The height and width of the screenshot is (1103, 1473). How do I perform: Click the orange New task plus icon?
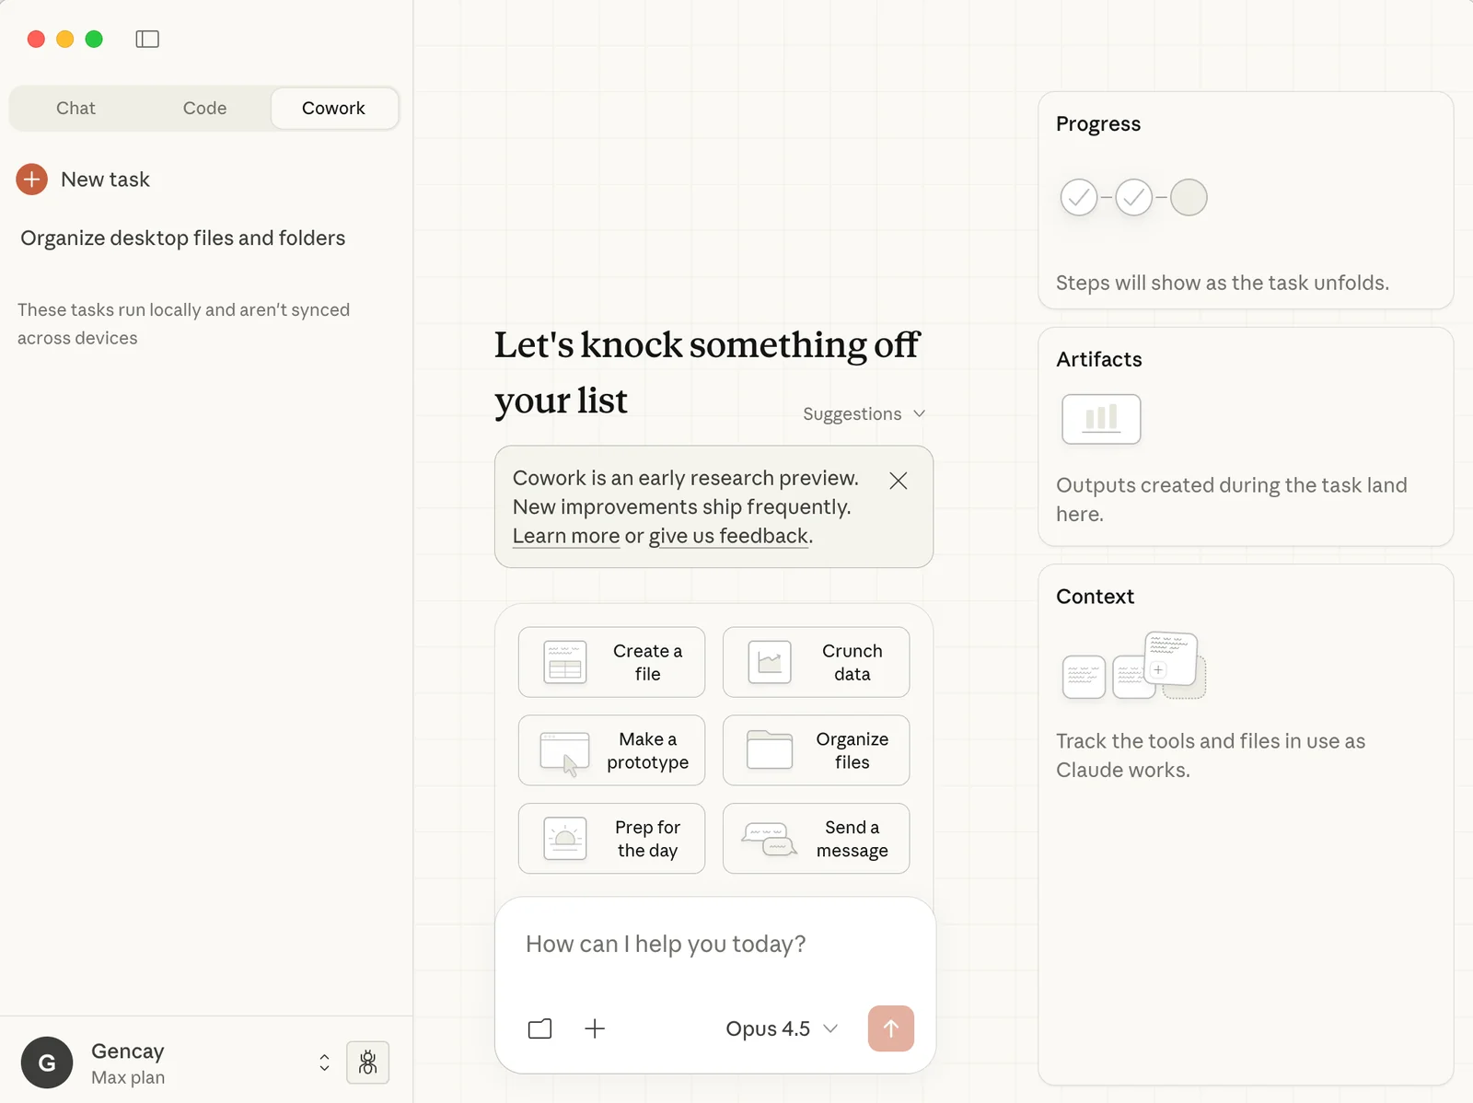(32, 180)
